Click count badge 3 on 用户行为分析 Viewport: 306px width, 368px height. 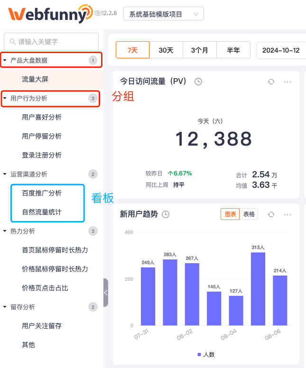pos(93,98)
